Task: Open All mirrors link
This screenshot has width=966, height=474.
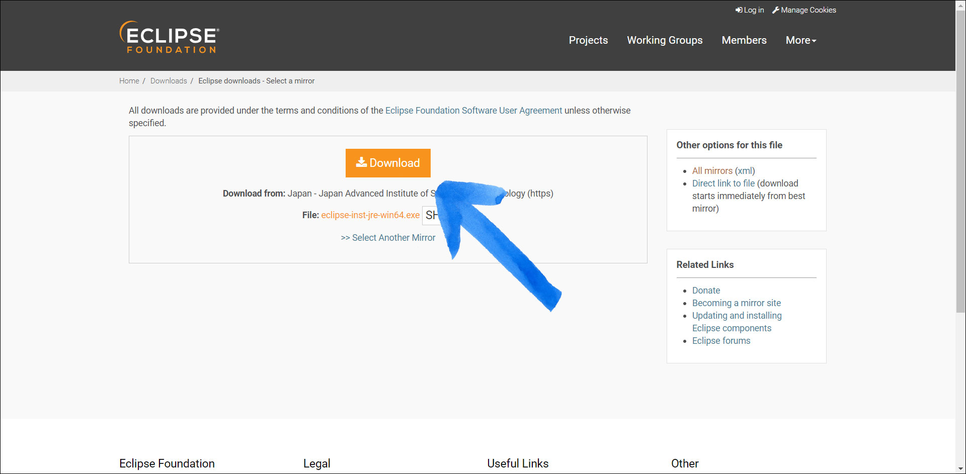Action: 712,171
